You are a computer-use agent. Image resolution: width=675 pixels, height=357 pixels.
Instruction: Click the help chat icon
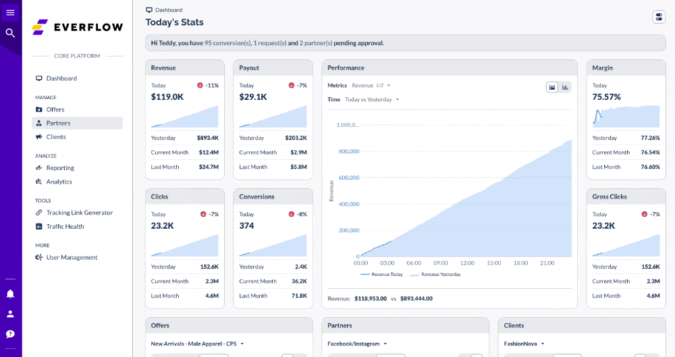10,334
